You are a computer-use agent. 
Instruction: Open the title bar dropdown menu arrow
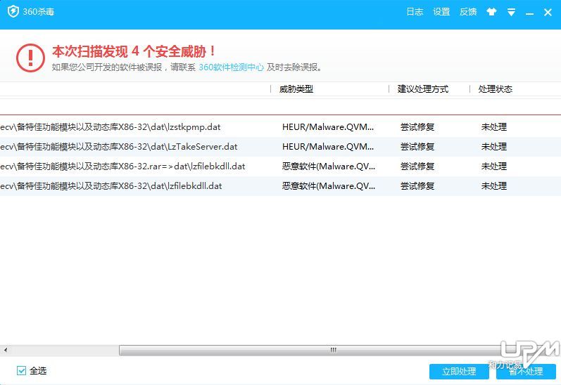pyautogui.click(x=511, y=12)
